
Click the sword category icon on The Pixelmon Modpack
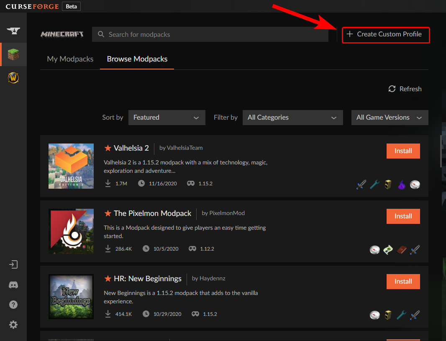[415, 249]
